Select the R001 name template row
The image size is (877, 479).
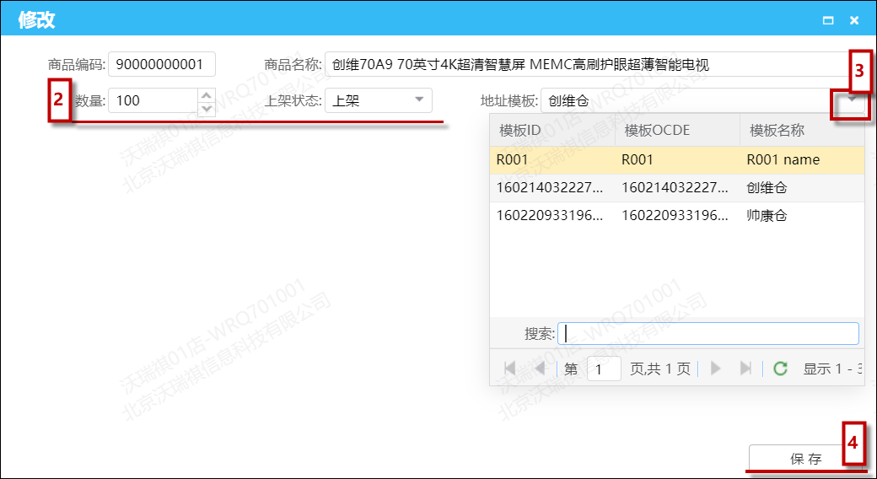click(676, 159)
